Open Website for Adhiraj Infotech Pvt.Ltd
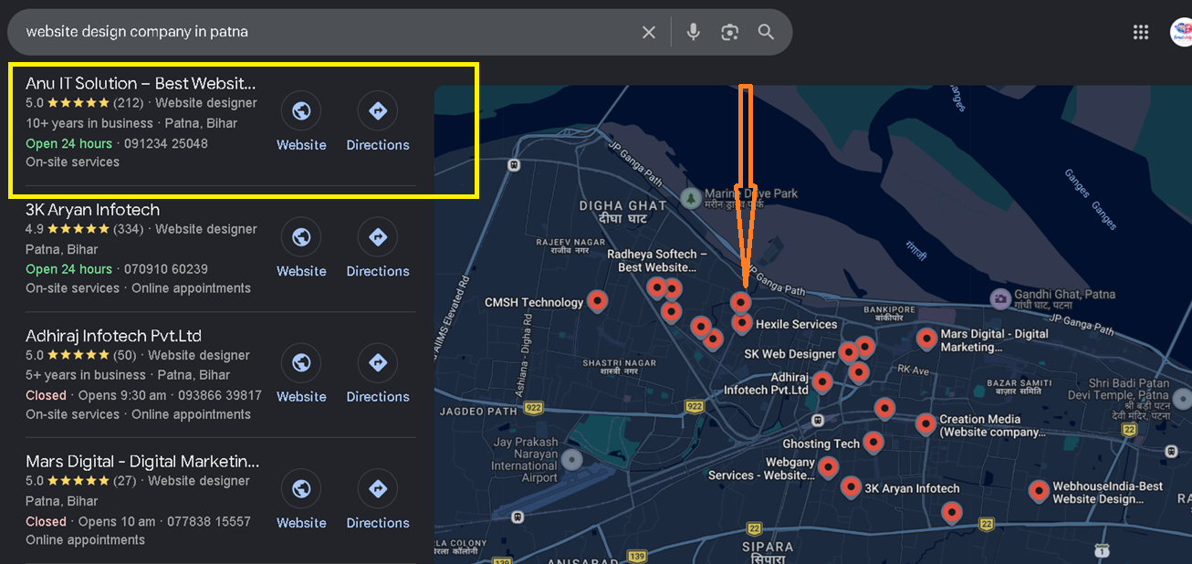This screenshot has height=564, width=1192. [x=301, y=374]
